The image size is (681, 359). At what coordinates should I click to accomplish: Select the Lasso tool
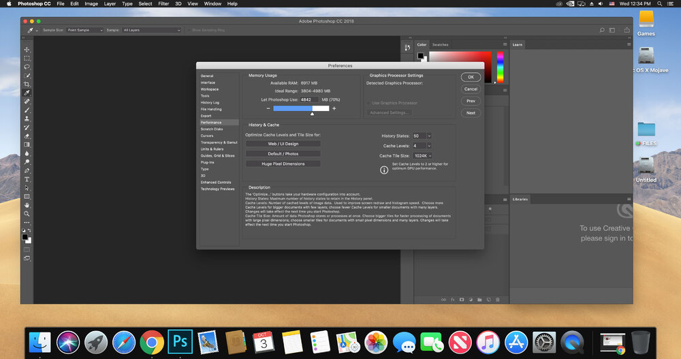[27, 67]
